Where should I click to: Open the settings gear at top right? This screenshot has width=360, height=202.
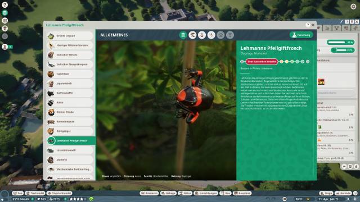(353, 6)
